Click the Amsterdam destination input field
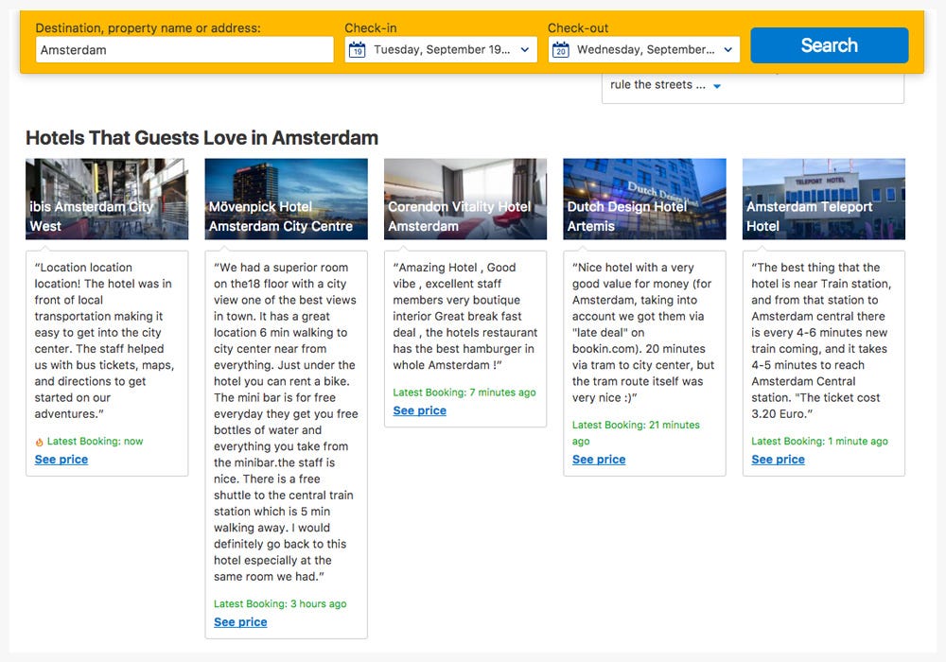 point(184,49)
